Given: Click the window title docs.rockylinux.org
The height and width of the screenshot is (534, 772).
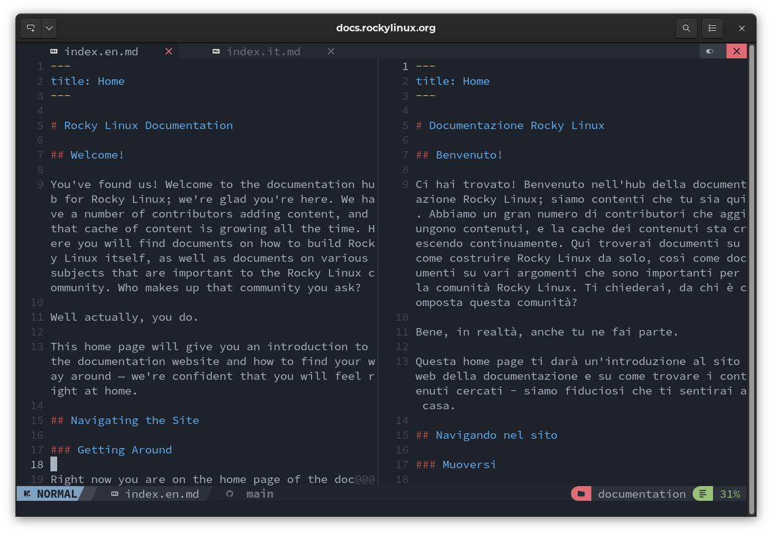Looking at the screenshot, I should click(386, 28).
